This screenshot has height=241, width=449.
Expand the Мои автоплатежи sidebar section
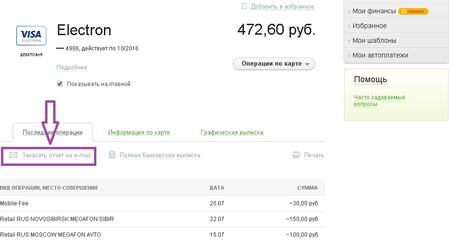click(x=380, y=56)
